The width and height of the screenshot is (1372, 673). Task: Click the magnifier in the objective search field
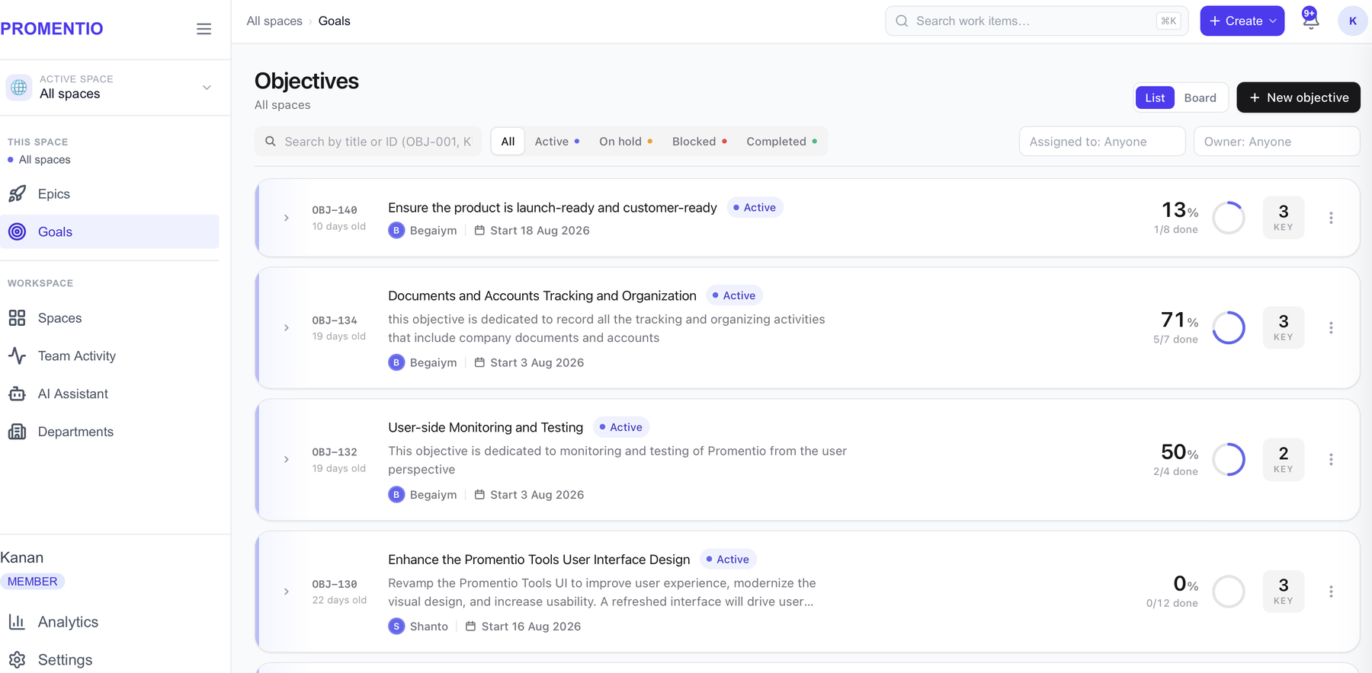270,142
